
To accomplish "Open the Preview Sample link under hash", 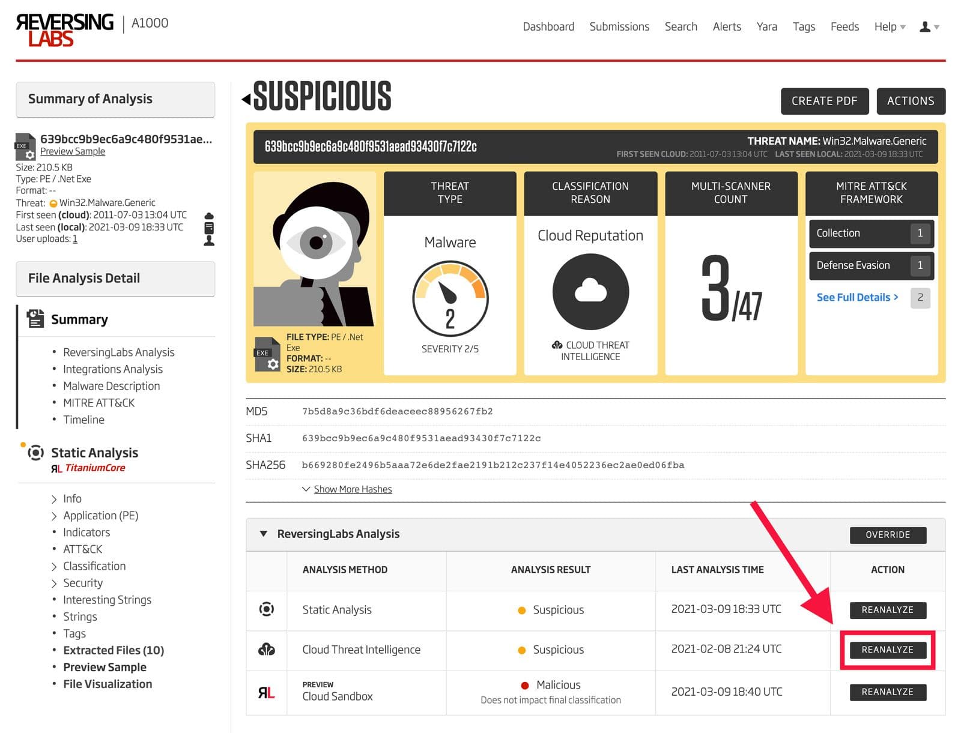I will pos(73,152).
